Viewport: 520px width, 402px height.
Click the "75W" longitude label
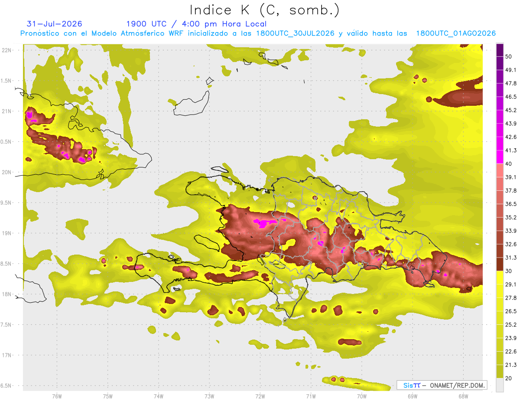[x=108, y=396]
